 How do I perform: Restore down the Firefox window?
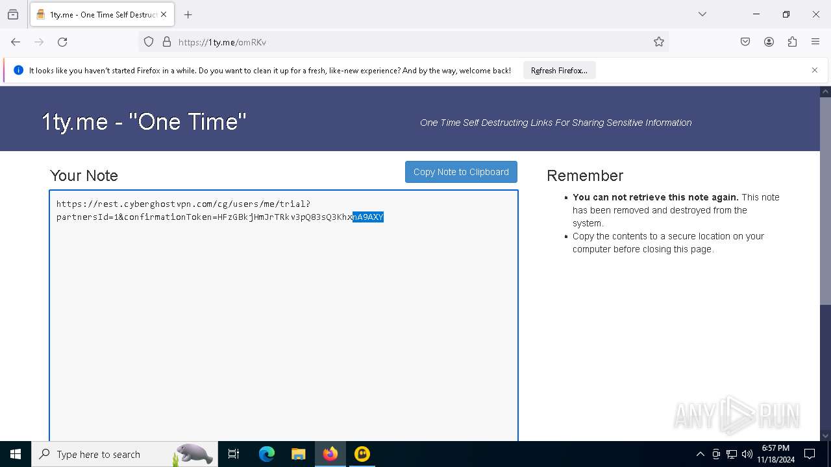tap(786, 14)
